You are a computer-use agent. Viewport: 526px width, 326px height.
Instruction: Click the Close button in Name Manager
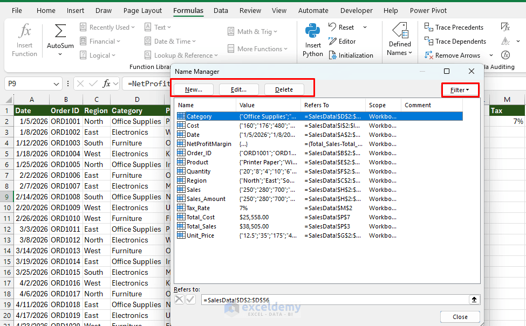[x=460, y=317]
